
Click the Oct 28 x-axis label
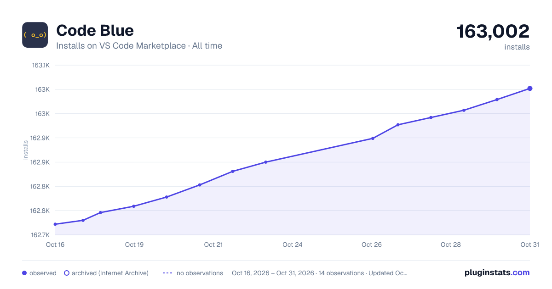click(451, 245)
